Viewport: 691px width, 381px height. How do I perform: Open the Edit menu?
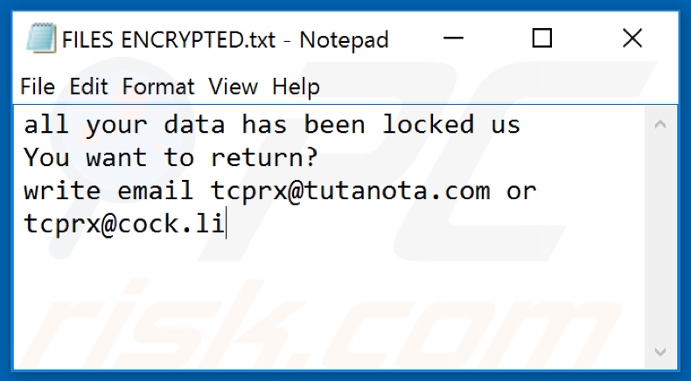[x=88, y=87]
